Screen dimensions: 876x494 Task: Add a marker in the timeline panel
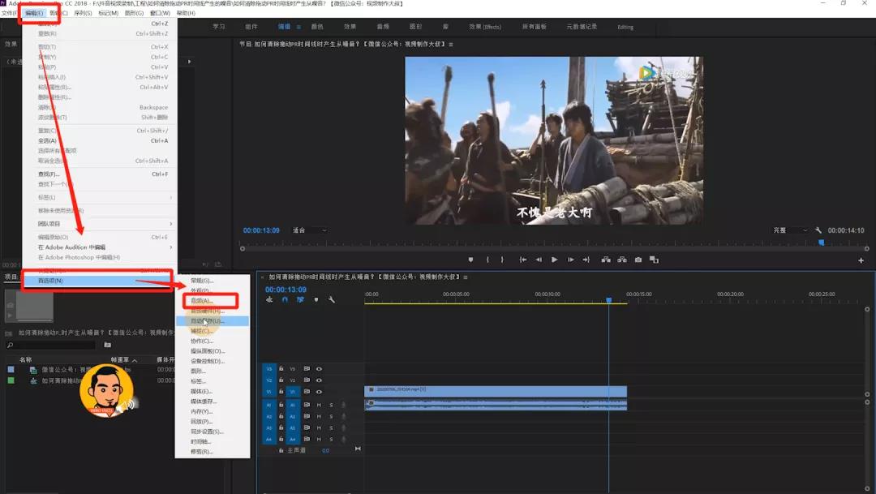(x=316, y=300)
